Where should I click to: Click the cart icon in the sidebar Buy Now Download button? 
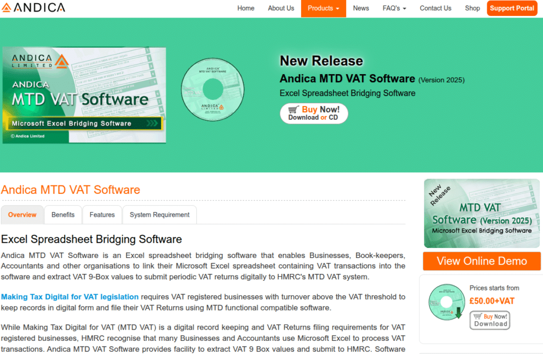point(478,316)
